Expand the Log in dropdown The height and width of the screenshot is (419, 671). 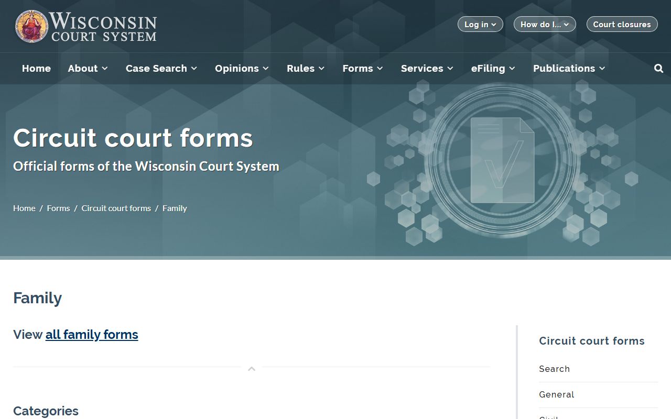pos(480,24)
